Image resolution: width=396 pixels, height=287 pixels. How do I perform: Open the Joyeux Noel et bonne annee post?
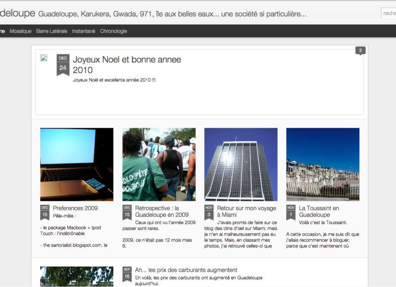coord(127,65)
